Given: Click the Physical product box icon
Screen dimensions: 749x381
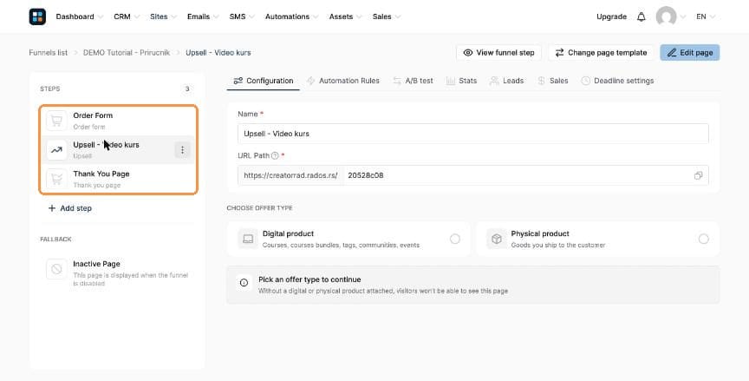Looking at the screenshot, I should pos(497,239).
